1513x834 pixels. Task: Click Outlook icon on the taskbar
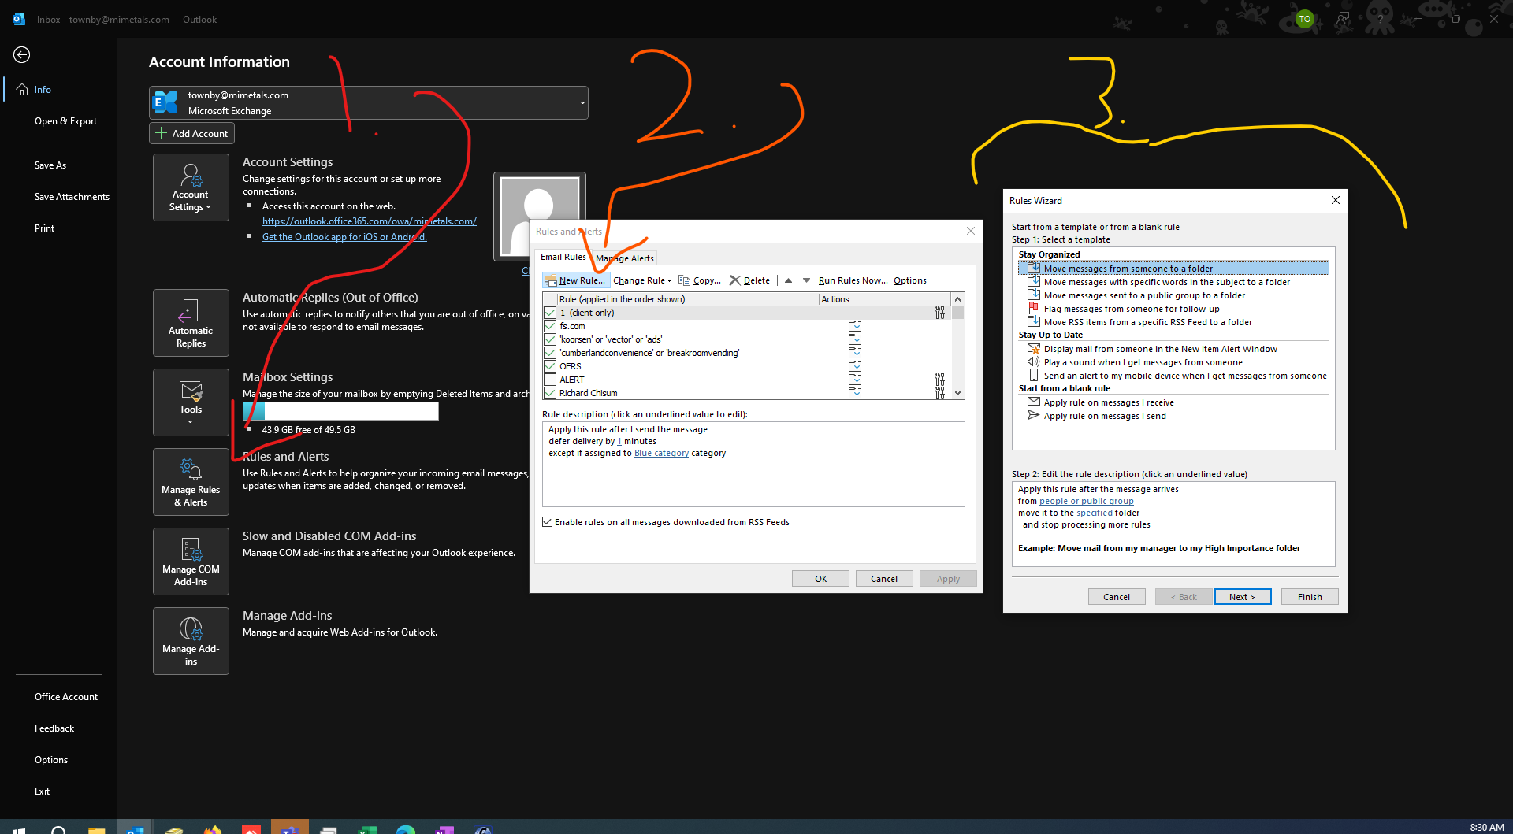135,828
